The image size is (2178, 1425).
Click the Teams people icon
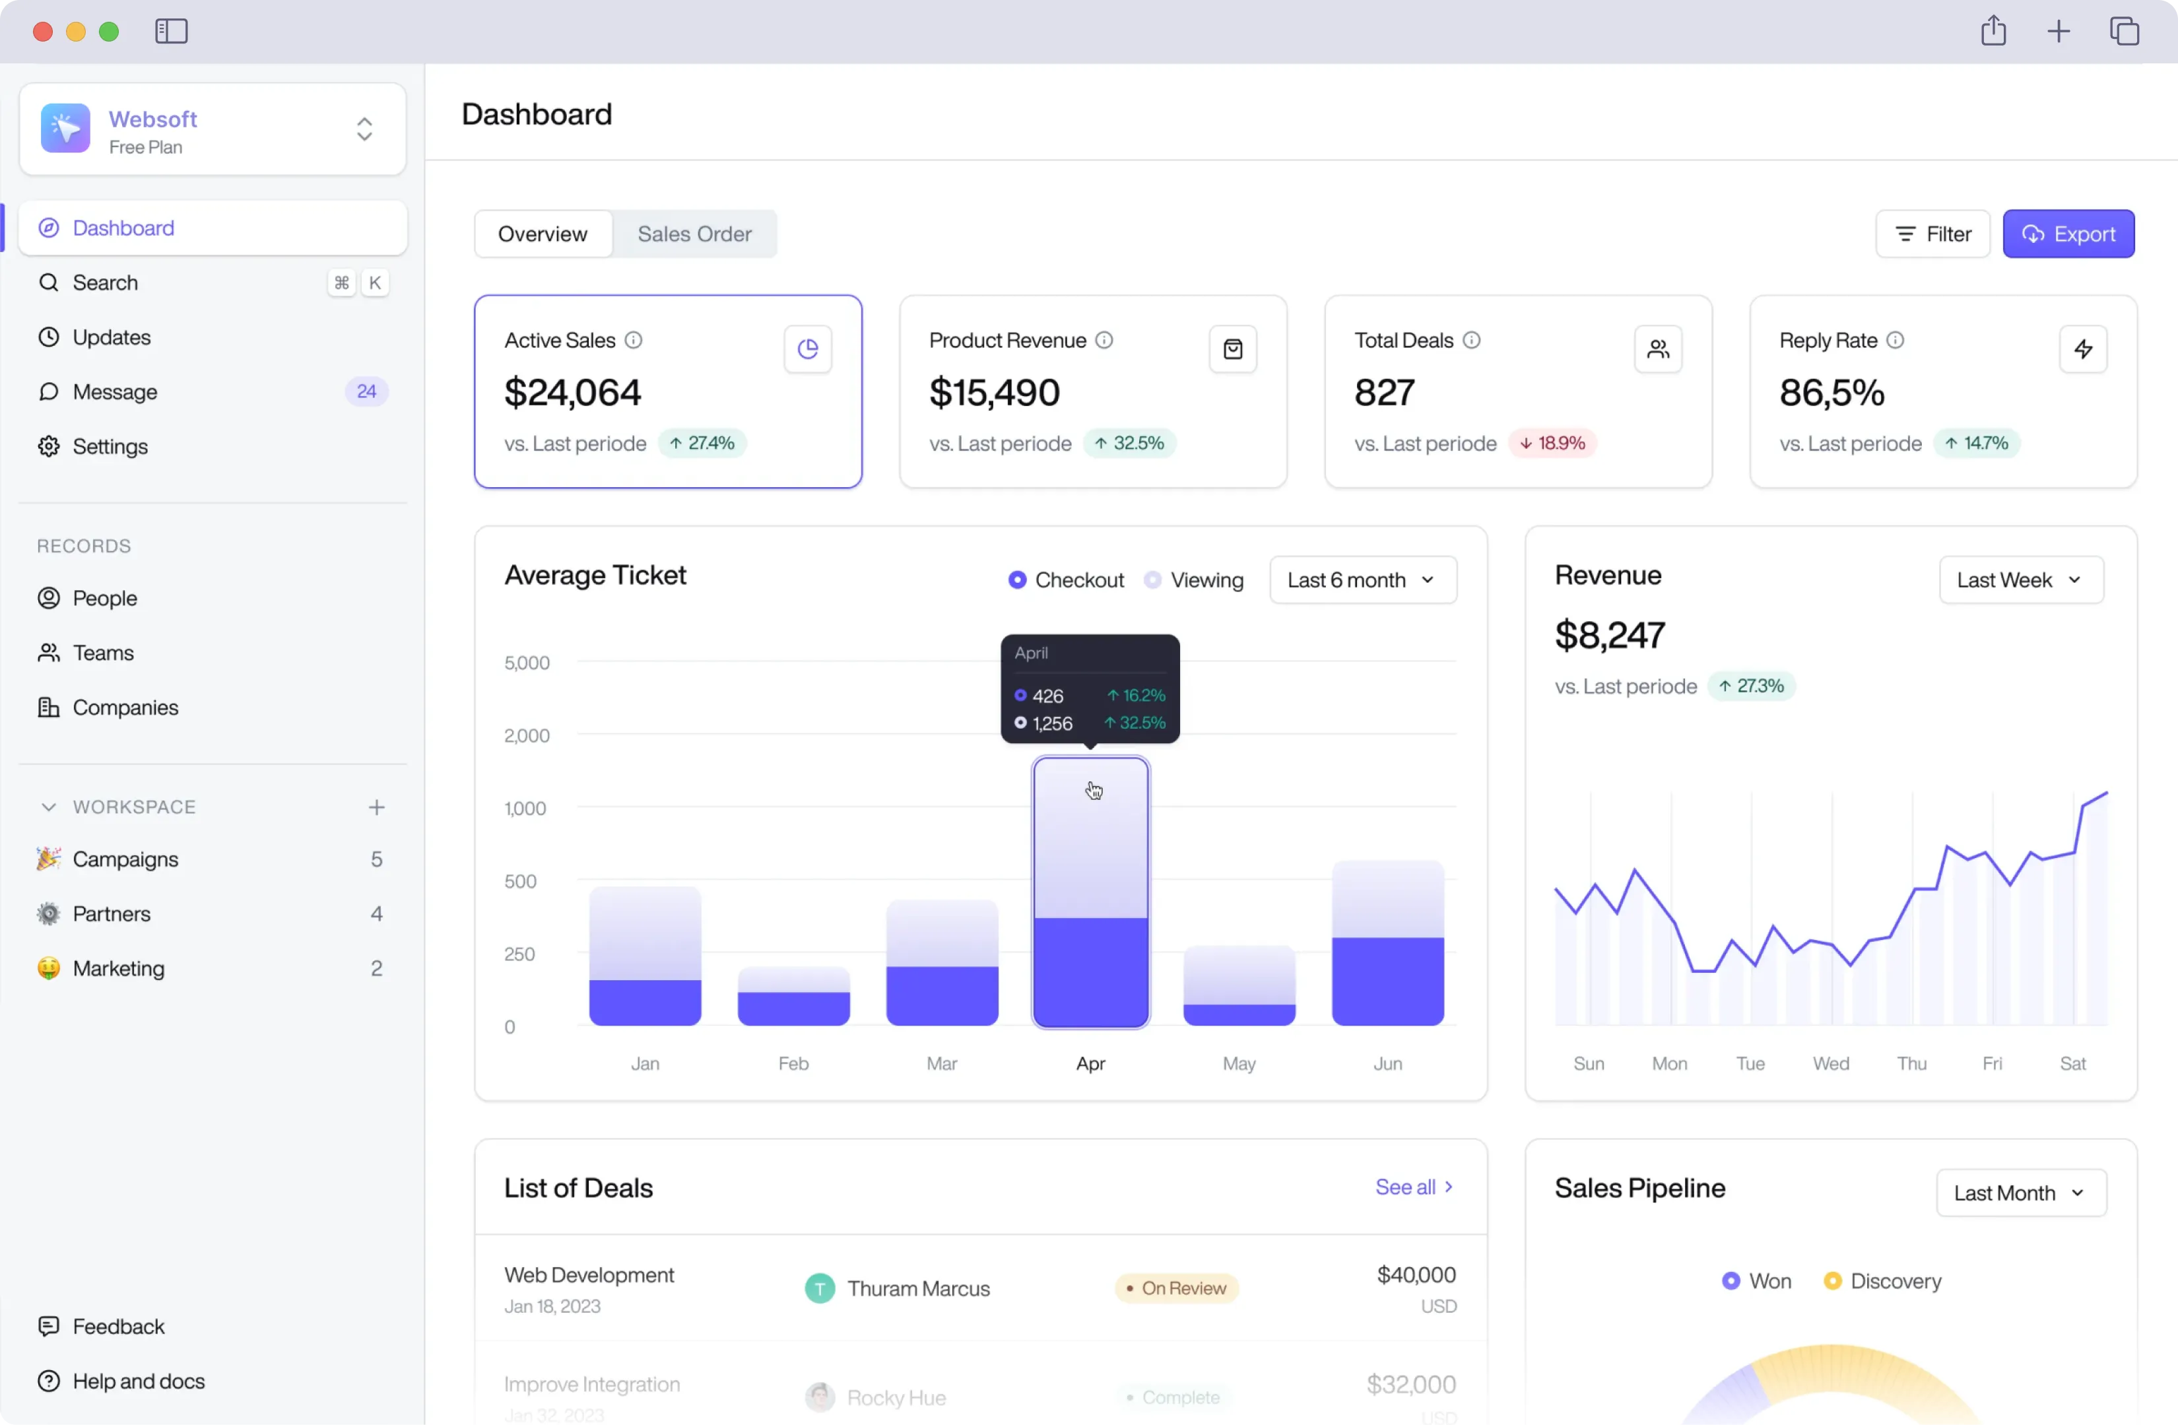click(x=48, y=653)
